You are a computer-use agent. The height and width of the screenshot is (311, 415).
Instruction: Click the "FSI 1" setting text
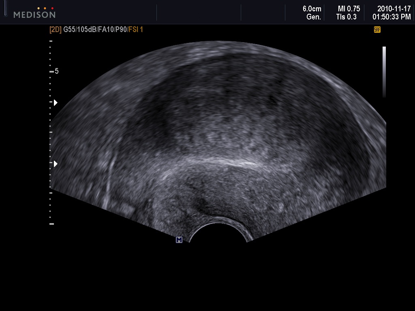(136, 29)
